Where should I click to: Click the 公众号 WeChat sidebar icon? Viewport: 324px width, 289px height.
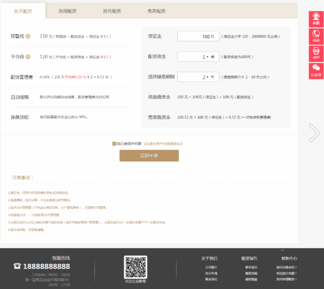316,70
